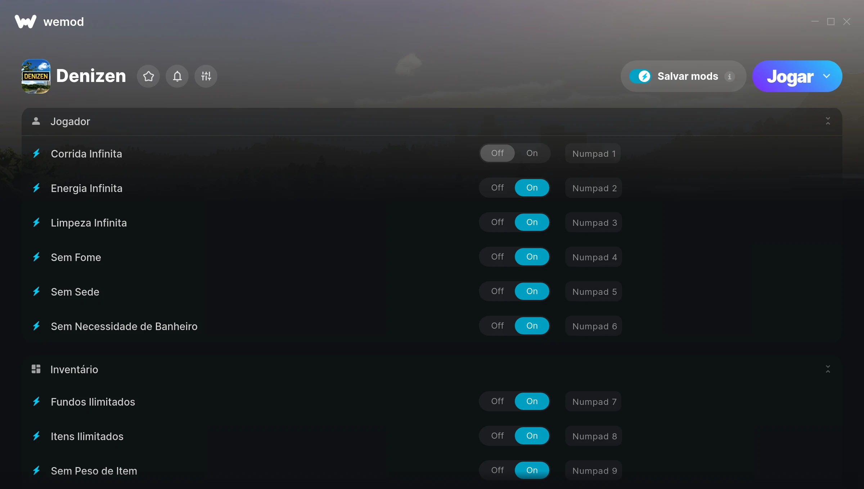Screen dimensions: 864x489
Task: Select the Sem Peso de Item mod row
Action: pos(432,471)
